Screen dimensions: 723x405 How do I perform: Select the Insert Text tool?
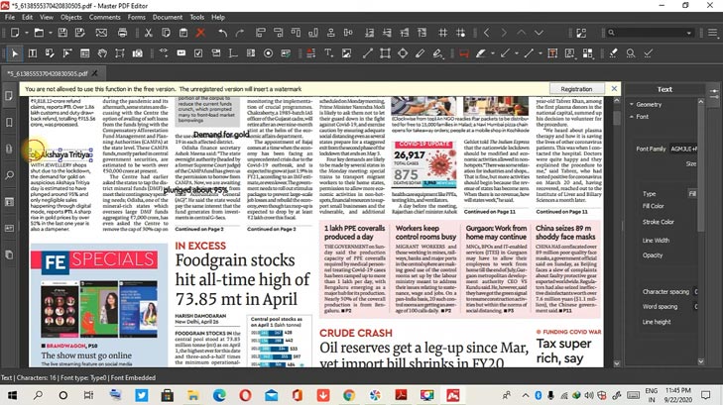tap(328, 53)
